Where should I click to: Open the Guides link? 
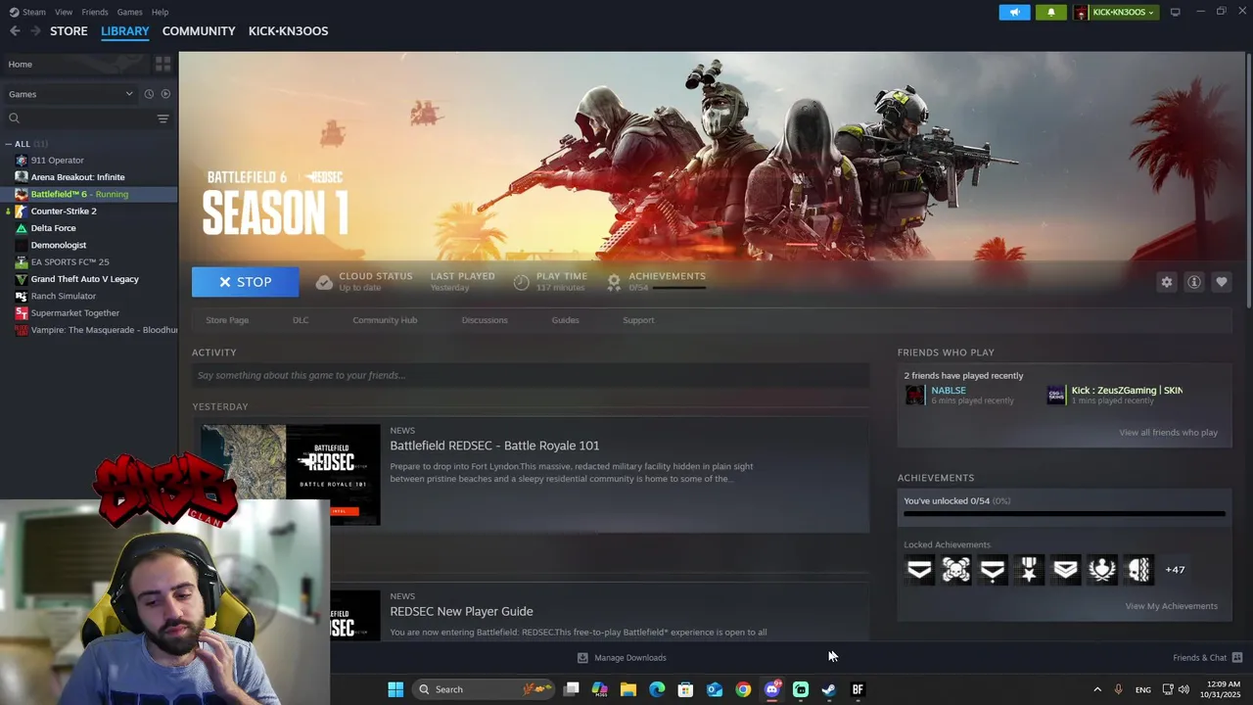[x=565, y=320]
